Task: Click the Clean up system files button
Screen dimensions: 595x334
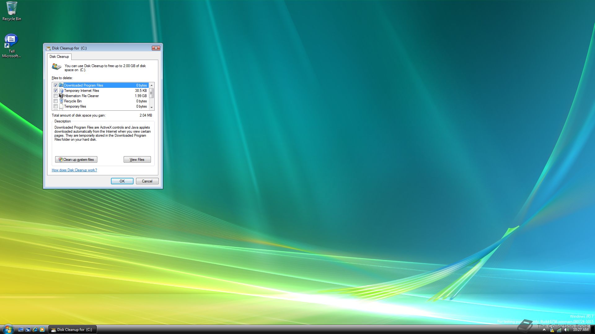Action: click(76, 160)
